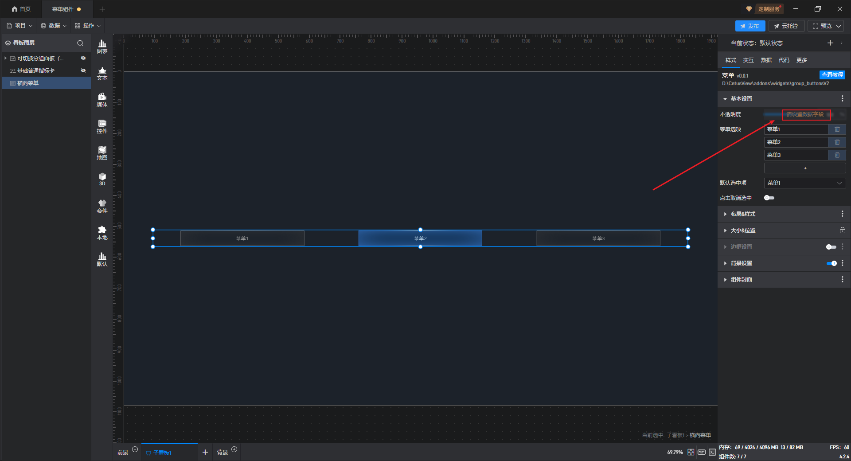Open the 默认 (default) component category
The width and height of the screenshot is (851, 461).
(102, 259)
